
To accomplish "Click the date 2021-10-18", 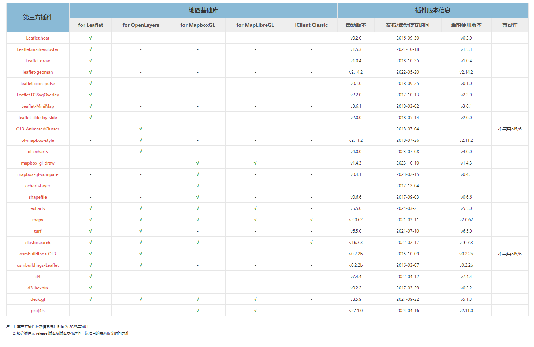I will tap(408, 49).
